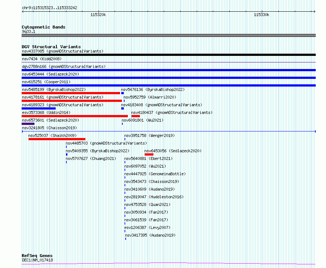Click nsv6091801 (Wu2021) label

142,120
